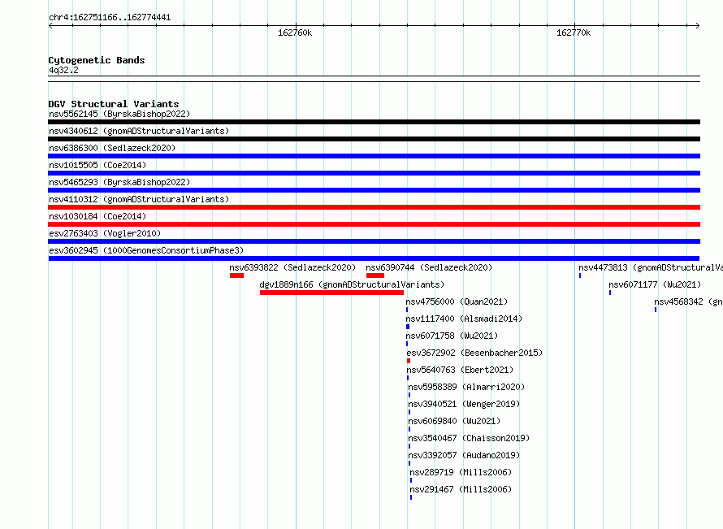723x529 pixels.
Task: Click the blue bar under esv3602945
Action: click(374, 258)
